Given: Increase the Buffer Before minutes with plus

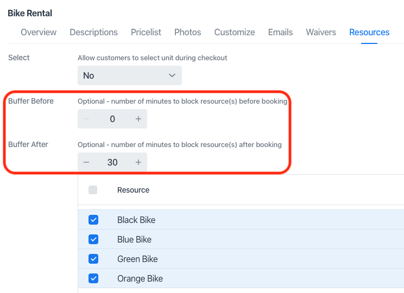Looking at the screenshot, I should (x=138, y=119).
